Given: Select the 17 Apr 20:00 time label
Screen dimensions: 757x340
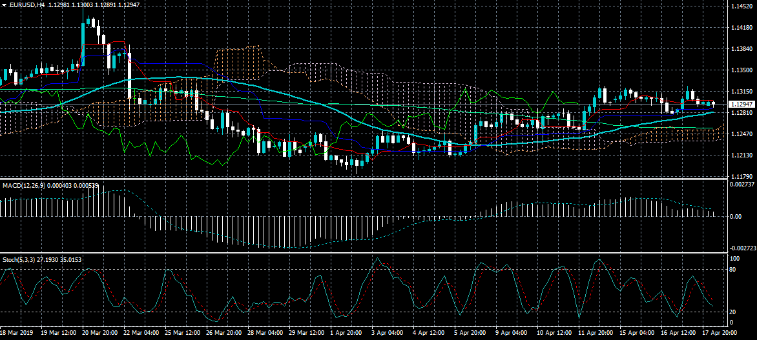Looking at the screenshot, I should point(718,334).
